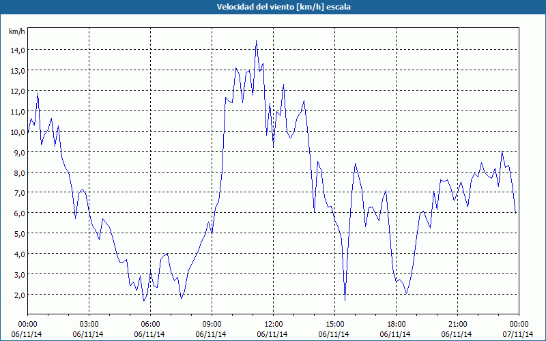The width and height of the screenshot is (546, 341).
Task: Click the 07/11/14 date label
Action: coord(518,334)
